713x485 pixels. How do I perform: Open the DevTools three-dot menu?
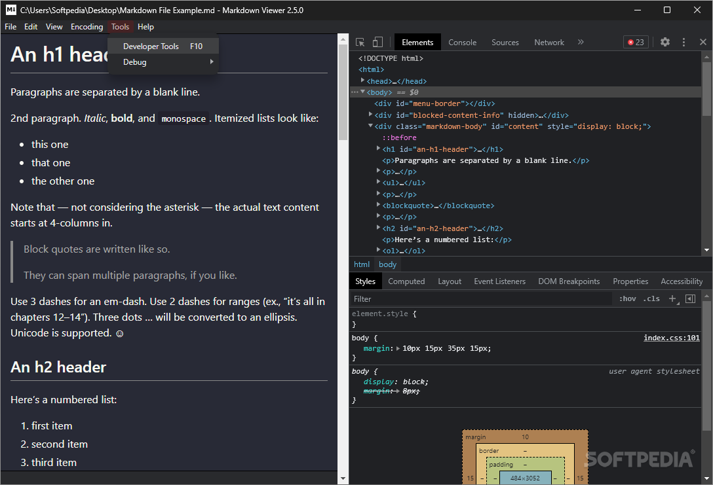(684, 43)
